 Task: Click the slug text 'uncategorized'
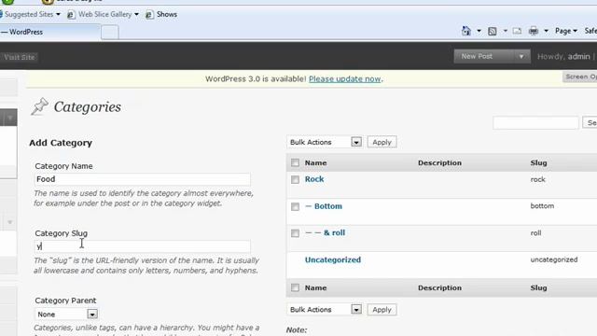pos(554,259)
